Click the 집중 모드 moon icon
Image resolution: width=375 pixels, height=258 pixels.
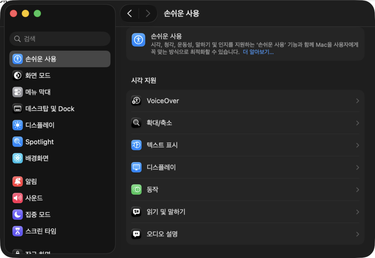pyautogui.click(x=18, y=215)
